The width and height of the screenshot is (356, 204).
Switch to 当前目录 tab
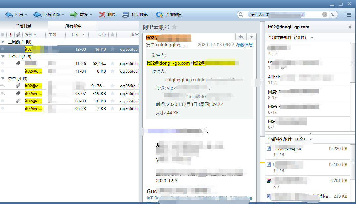pos(24,26)
